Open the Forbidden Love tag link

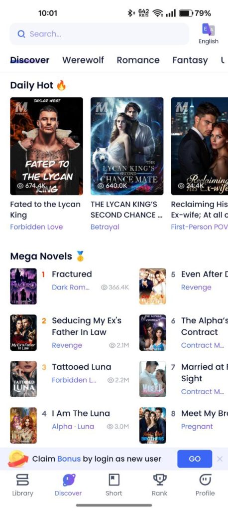[36, 227]
